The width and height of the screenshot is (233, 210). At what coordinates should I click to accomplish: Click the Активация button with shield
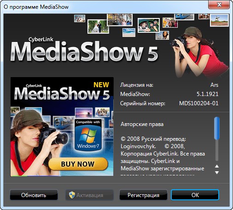pos(89,195)
